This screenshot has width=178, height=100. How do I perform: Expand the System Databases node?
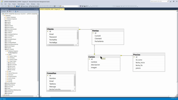coord(4,17)
